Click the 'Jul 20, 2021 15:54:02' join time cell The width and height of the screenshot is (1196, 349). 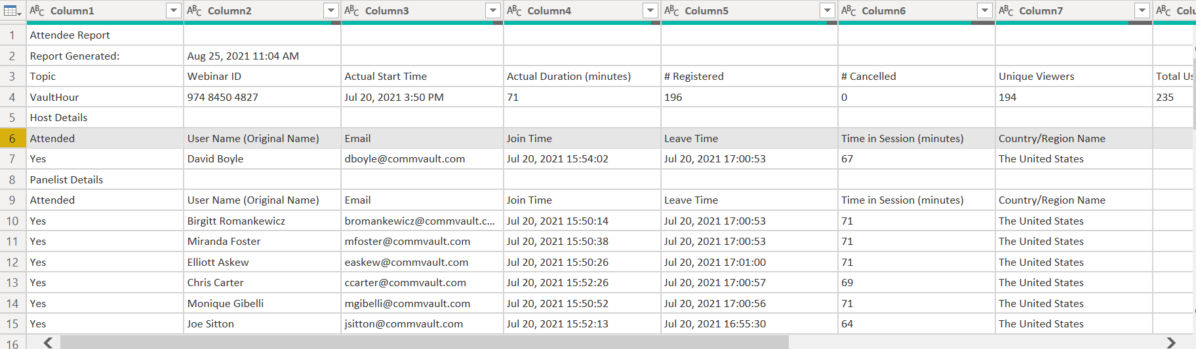click(x=582, y=158)
